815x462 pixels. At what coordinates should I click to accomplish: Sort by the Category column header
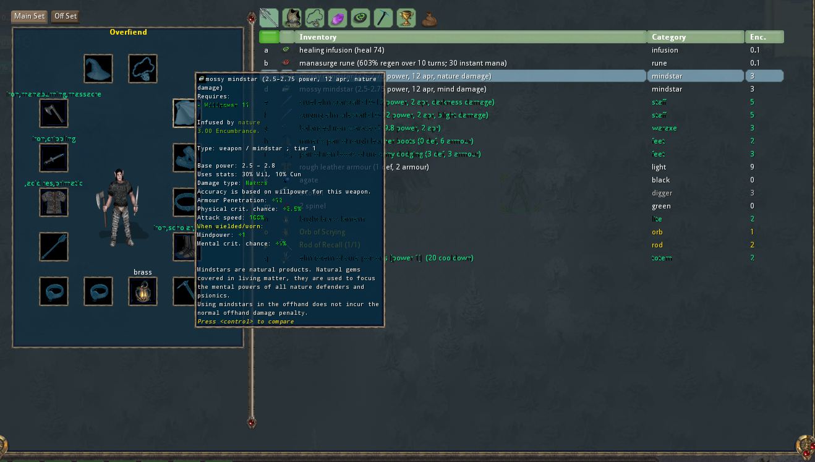tap(696, 37)
